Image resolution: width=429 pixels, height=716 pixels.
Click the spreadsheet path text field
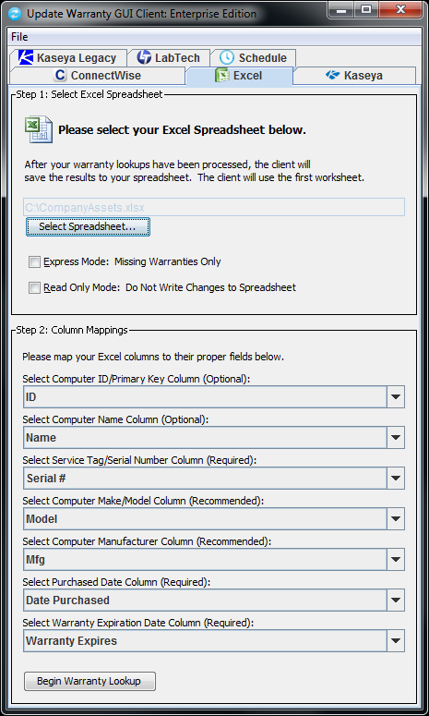coord(214,207)
